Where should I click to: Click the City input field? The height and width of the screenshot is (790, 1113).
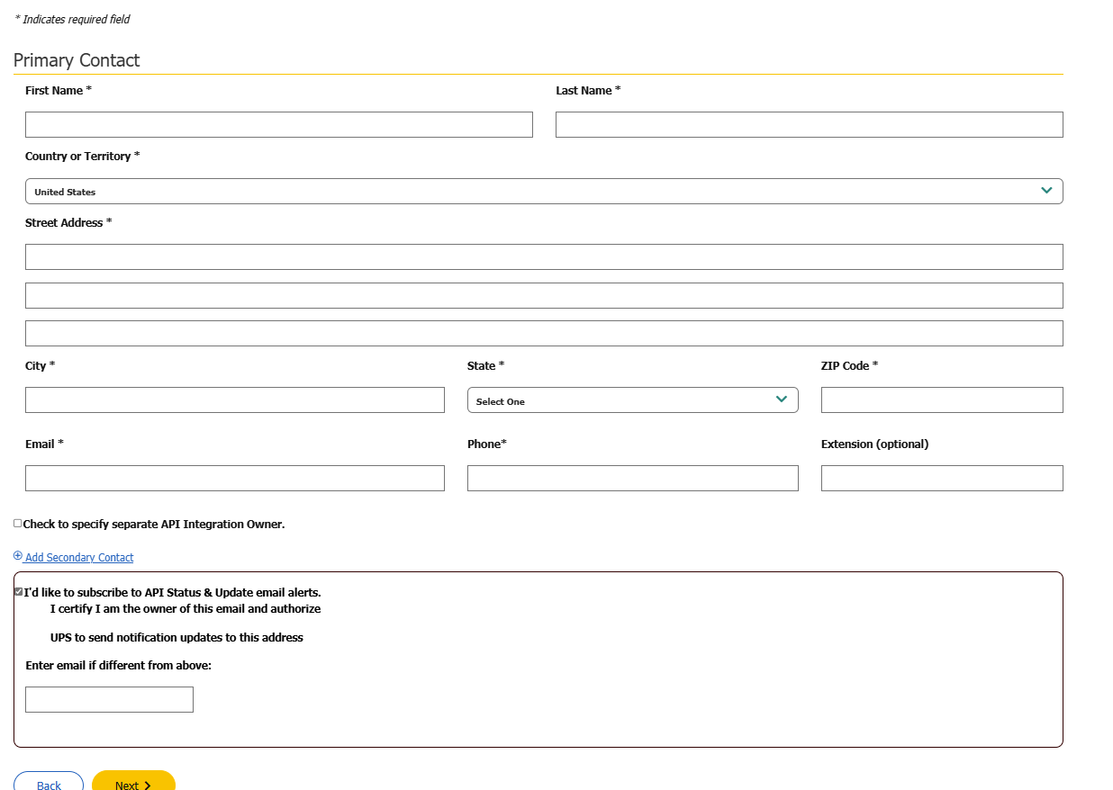pos(235,399)
